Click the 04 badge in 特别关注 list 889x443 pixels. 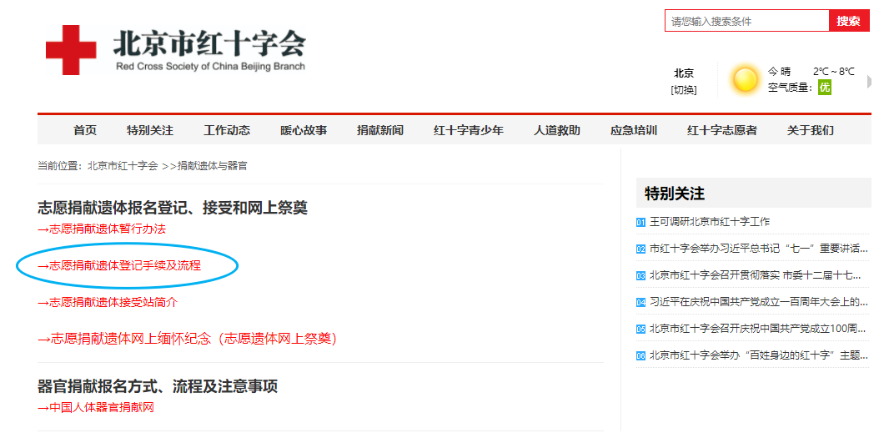tap(640, 302)
